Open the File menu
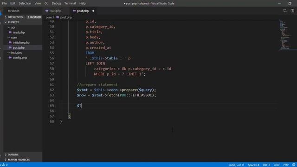 pos(4,3)
